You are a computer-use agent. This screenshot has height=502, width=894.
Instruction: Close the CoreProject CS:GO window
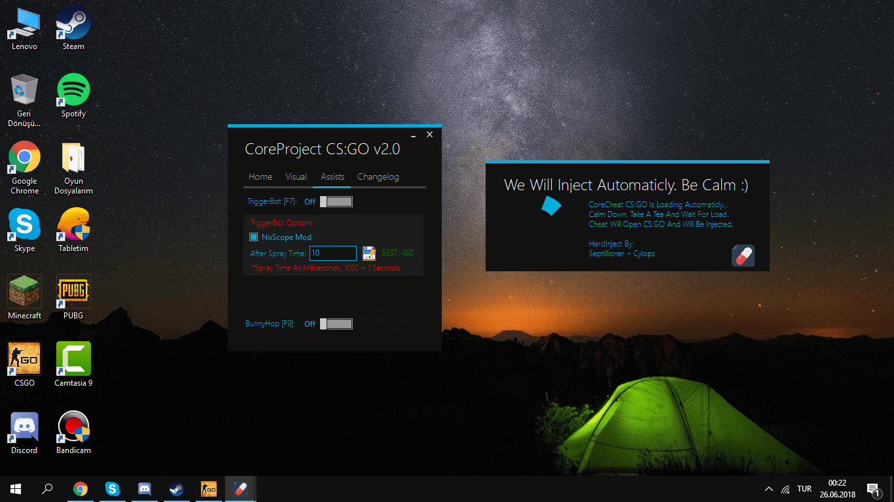(x=429, y=135)
